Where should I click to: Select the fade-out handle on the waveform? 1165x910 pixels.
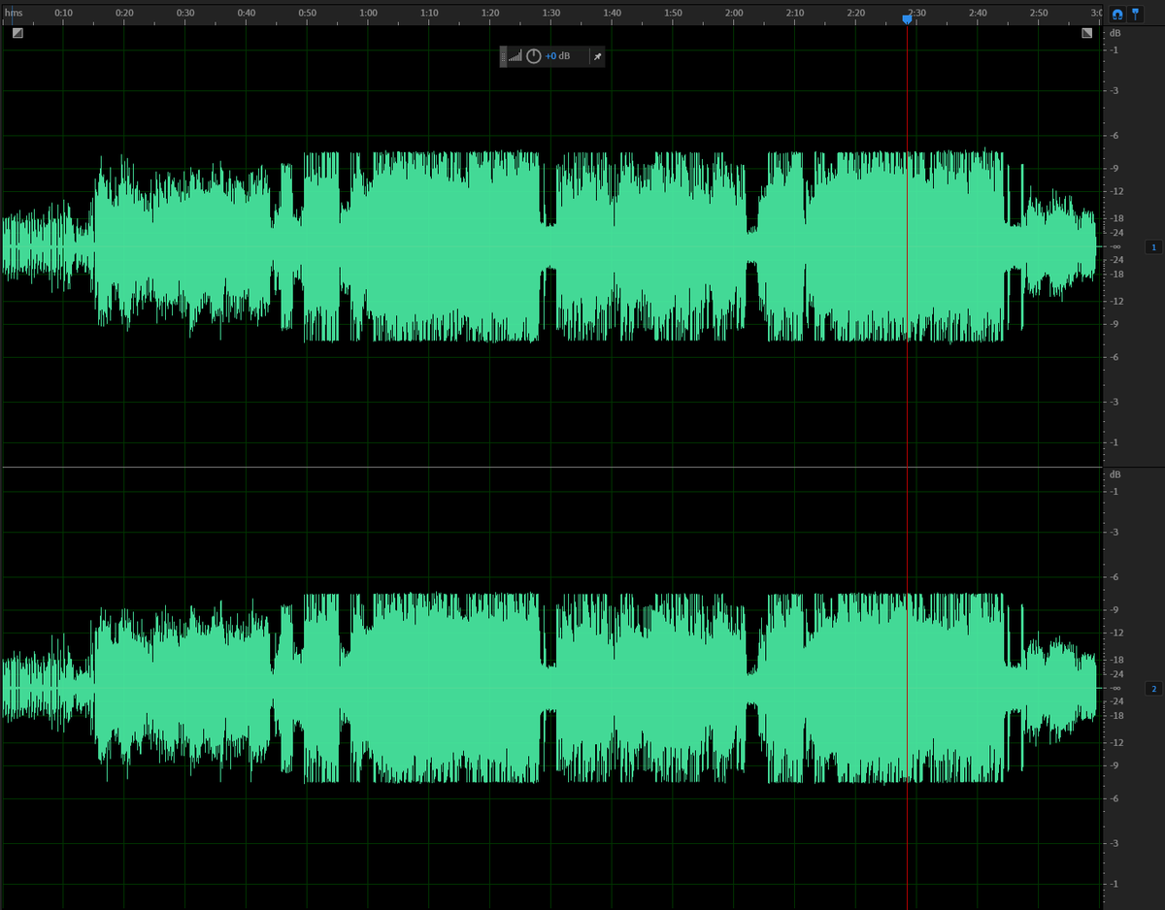[x=1087, y=33]
